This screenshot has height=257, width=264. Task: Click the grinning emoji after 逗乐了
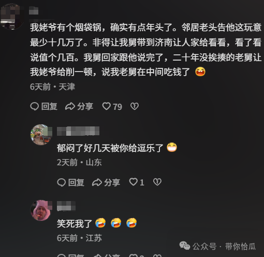click(x=172, y=147)
